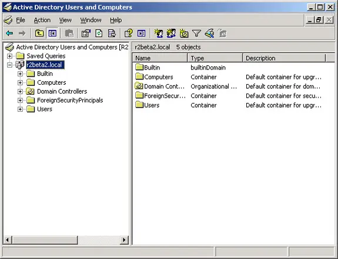Click the tree pane horizontal scrollbar thumb
Screen dimensions: 338x259
pyautogui.click(x=45, y=240)
